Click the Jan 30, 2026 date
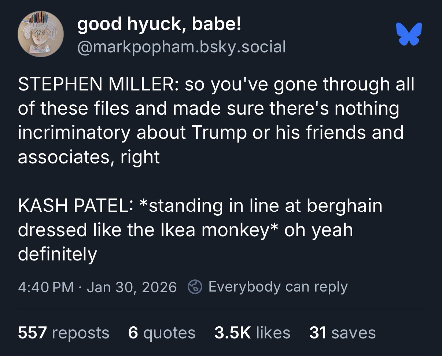 click(132, 287)
